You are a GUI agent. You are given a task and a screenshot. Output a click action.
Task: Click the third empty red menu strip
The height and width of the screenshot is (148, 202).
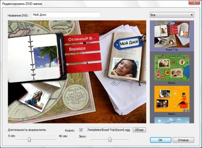pos(83,58)
